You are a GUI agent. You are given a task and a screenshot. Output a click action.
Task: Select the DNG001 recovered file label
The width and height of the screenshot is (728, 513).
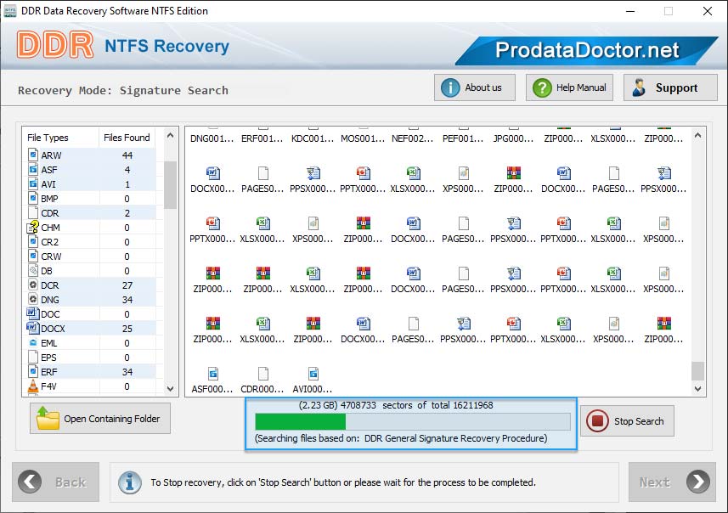coord(212,138)
